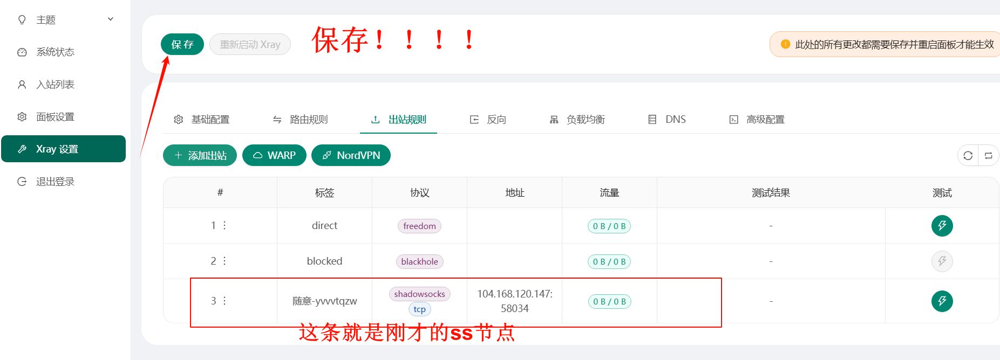This screenshot has width=1000, height=360.
Task: Click the swap-arrows icon on 路由规则 tab
Action: coord(277,120)
